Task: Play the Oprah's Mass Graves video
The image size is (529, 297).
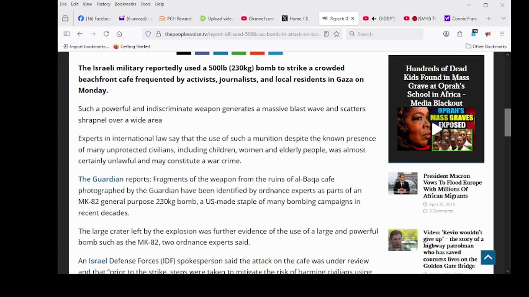Action: 436,129
